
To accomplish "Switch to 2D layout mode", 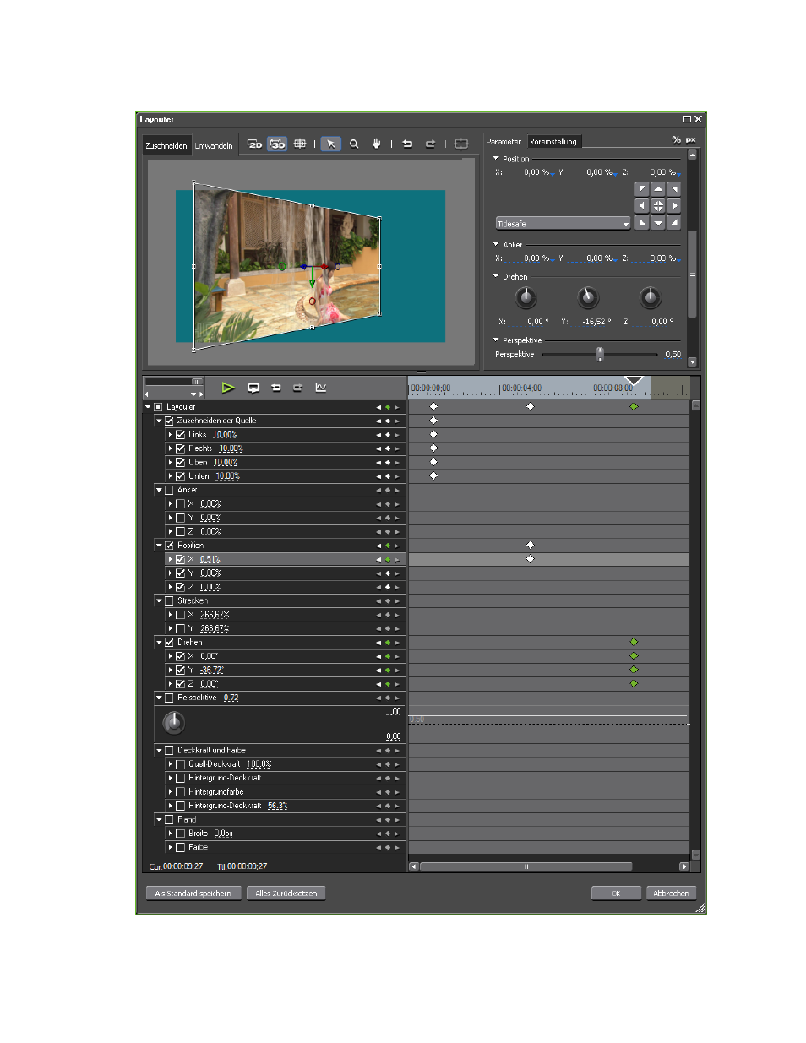I will (254, 144).
